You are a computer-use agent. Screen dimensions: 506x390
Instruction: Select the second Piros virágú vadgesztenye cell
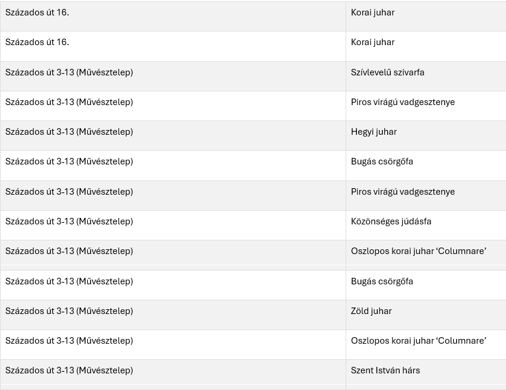[x=403, y=192]
